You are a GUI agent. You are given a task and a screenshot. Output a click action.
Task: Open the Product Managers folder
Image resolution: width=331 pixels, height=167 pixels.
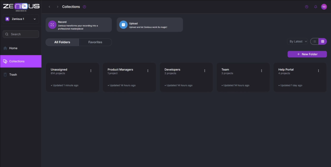pyautogui.click(x=129, y=77)
